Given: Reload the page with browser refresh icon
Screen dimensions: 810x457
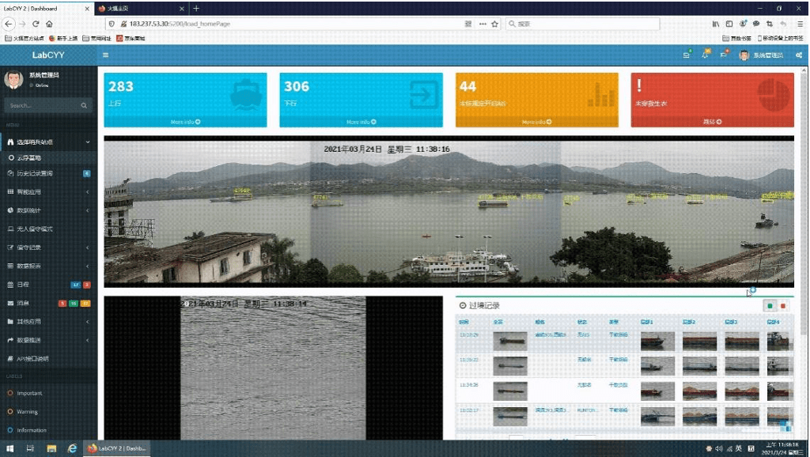Looking at the screenshot, I should coord(36,24).
